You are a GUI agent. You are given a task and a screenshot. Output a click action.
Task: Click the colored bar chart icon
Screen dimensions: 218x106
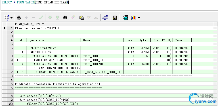pyautogui.click(x=133, y=18)
